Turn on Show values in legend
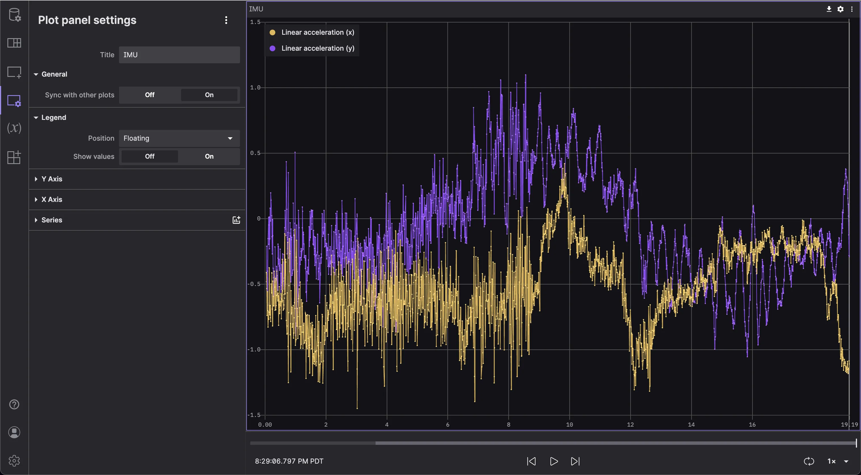 coord(209,156)
